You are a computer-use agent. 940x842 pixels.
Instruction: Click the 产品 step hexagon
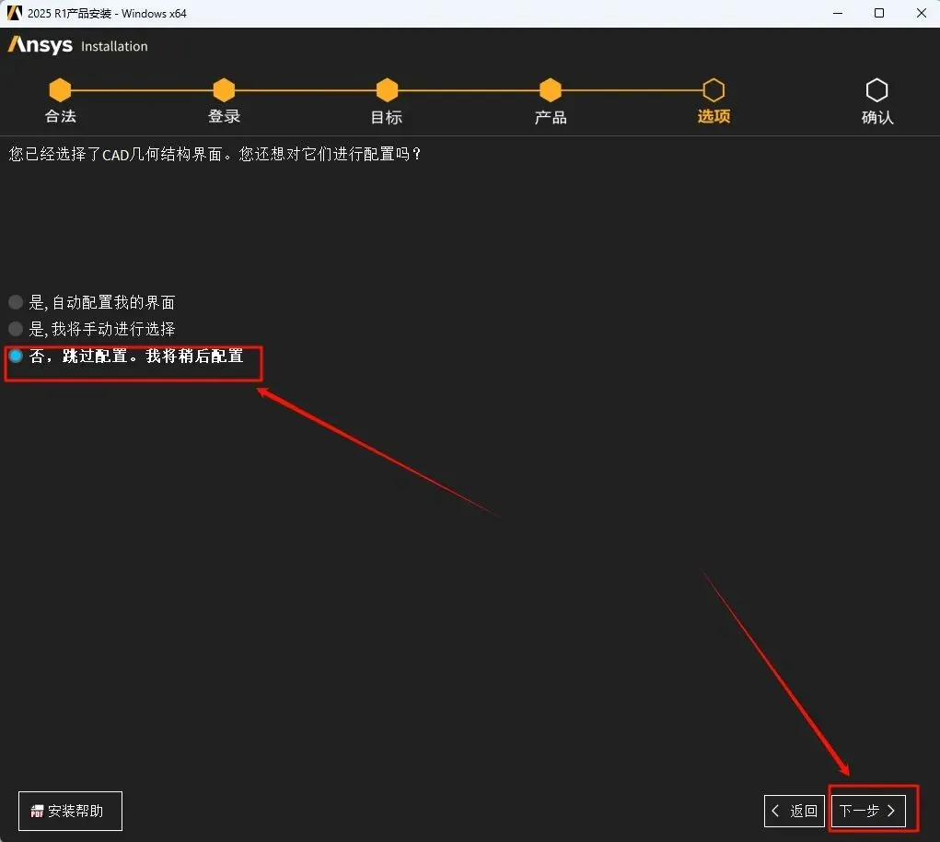coord(551,90)
